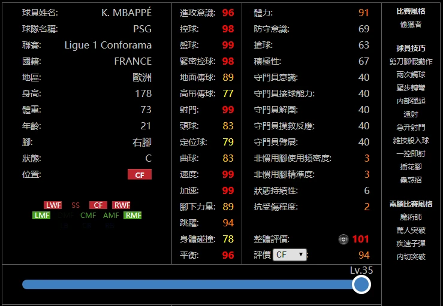The height and width of the screenshot is (306, 443).
Task: Click the AMF position label
Action: [111, 216]
